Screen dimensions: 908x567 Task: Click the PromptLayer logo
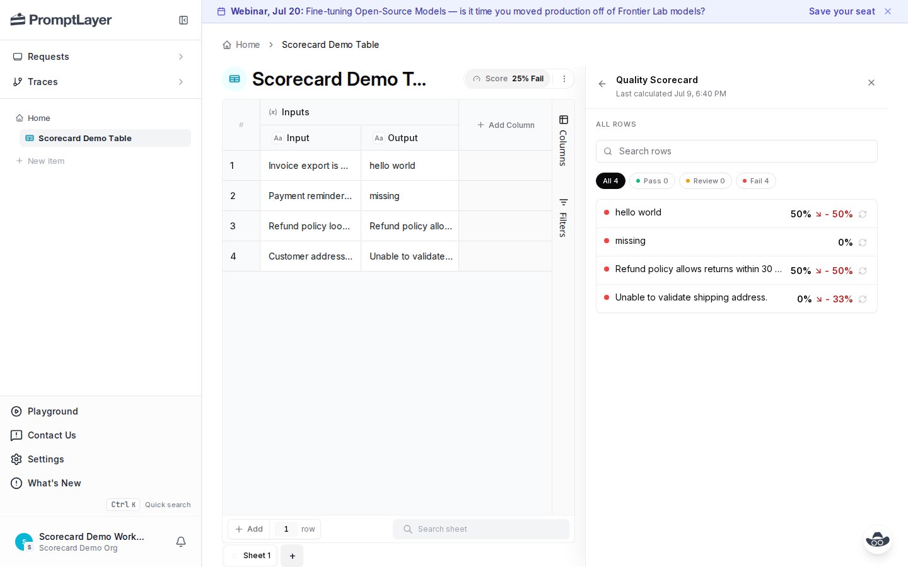pos(61,20)
